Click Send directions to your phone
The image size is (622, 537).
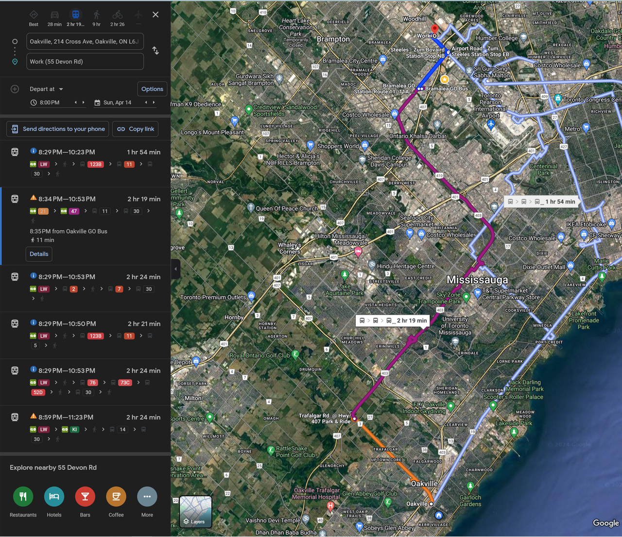pyautogui.click(x=58, y=129)
